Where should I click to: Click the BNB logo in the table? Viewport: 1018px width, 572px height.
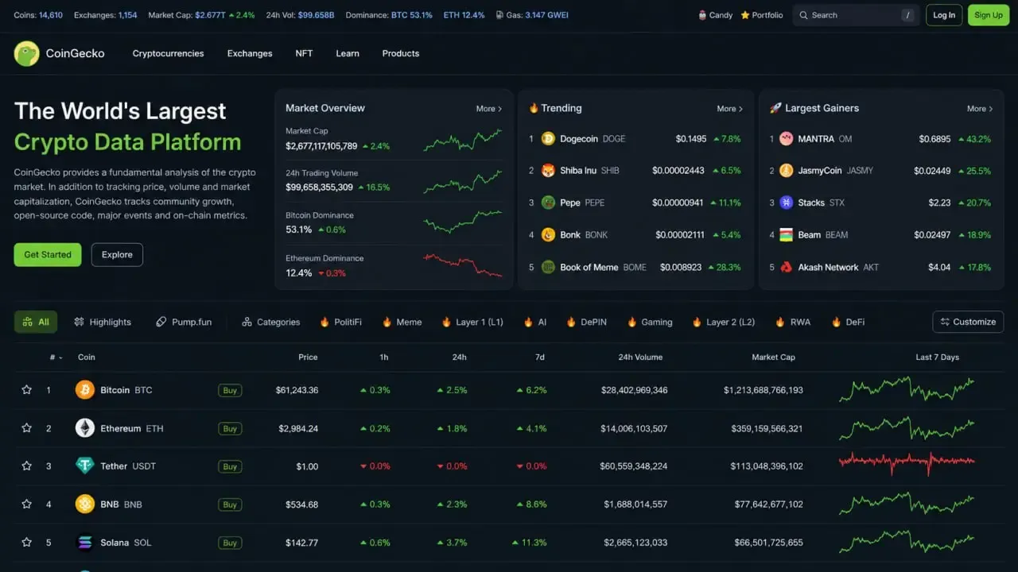(x=84, y=504)
